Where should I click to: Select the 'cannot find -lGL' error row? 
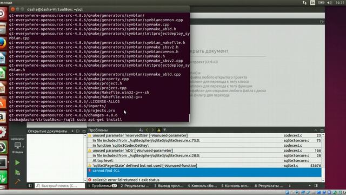tap(204, 172)
